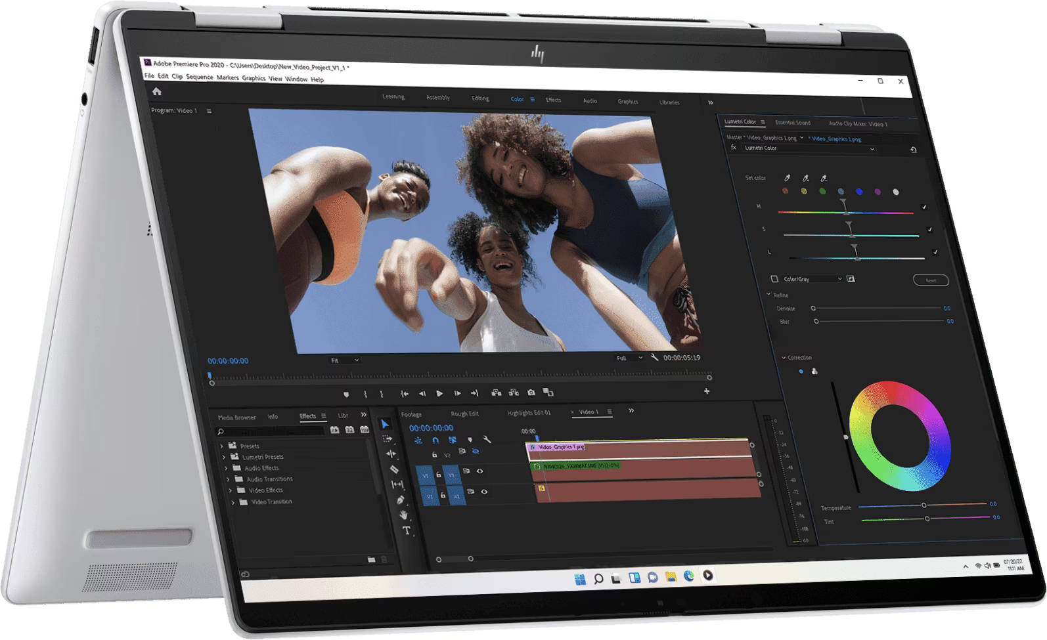1047x640 pixels.
Task: Select the Track Select Forward tool
Action: [388, 438]
